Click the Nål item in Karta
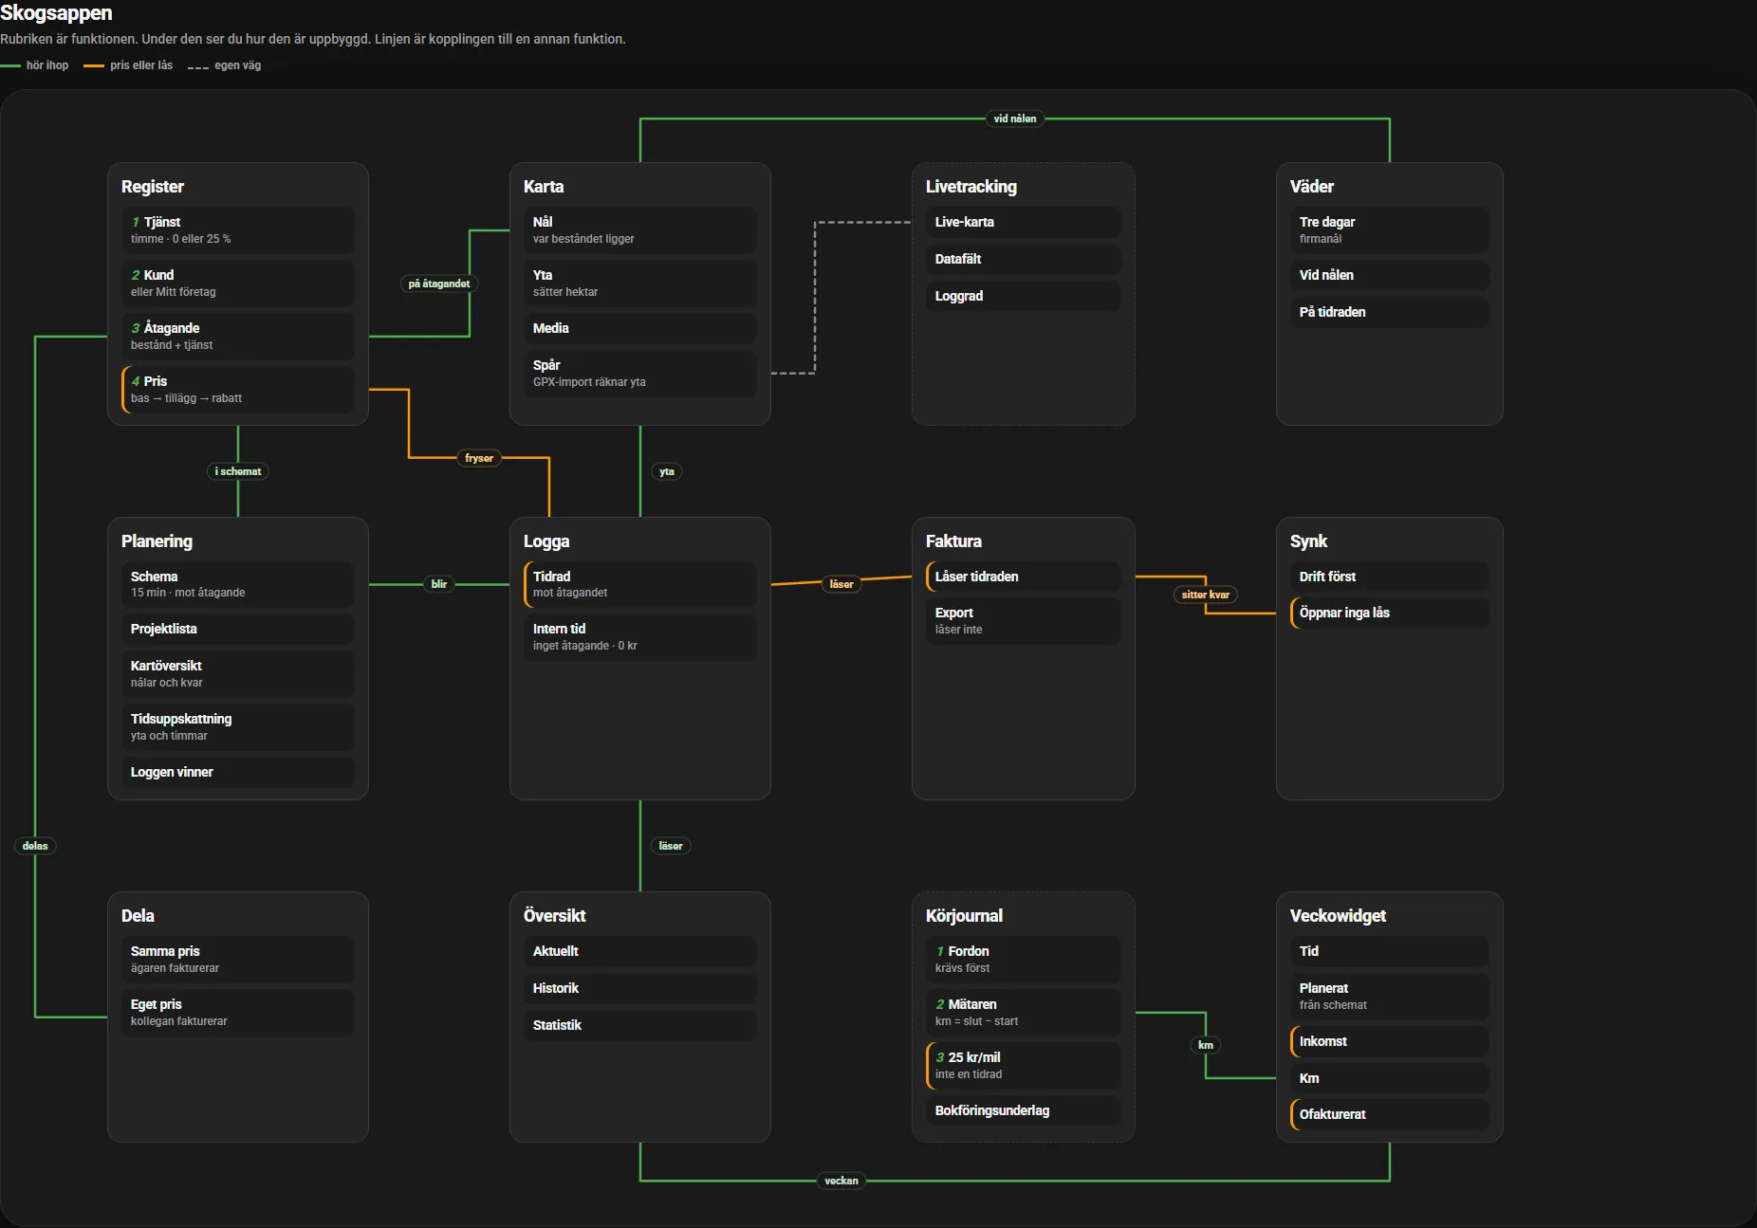 click(640, 230)
